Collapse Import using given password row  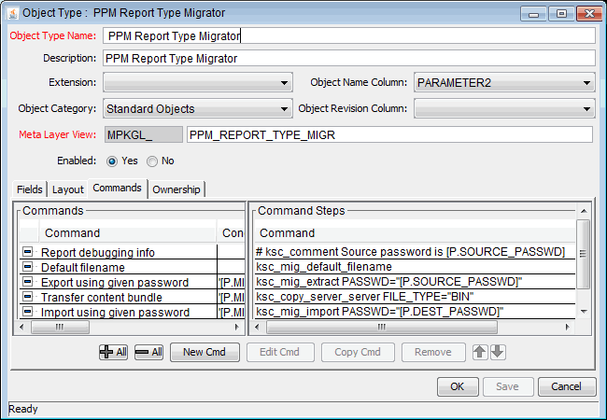(x=27, y=313)
